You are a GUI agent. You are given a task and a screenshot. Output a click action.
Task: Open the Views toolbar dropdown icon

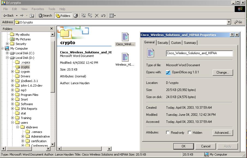pos(113,16)
